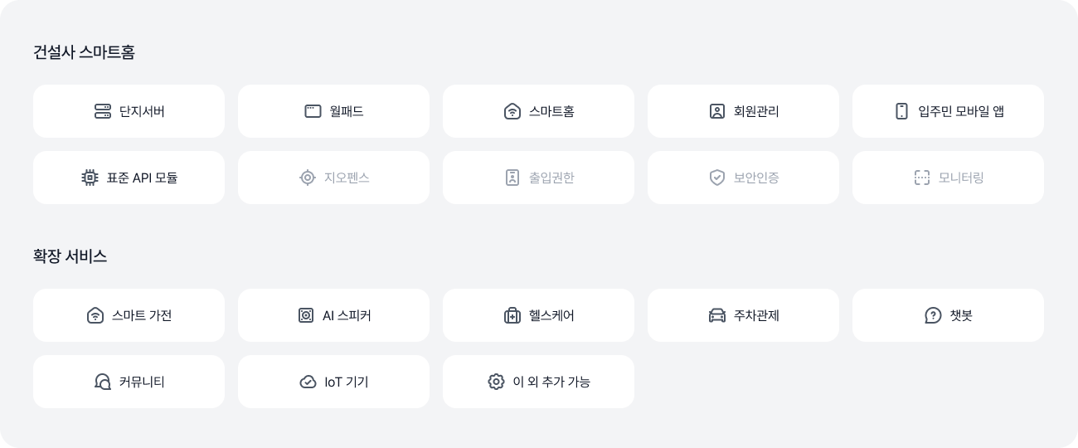
Task: Click the ID badge icon for 출입권한
Action: (x=512, y=178)
